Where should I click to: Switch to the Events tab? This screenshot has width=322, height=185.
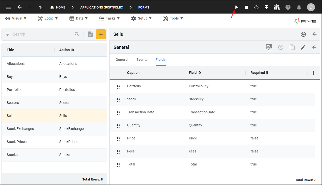coord(142,60)
